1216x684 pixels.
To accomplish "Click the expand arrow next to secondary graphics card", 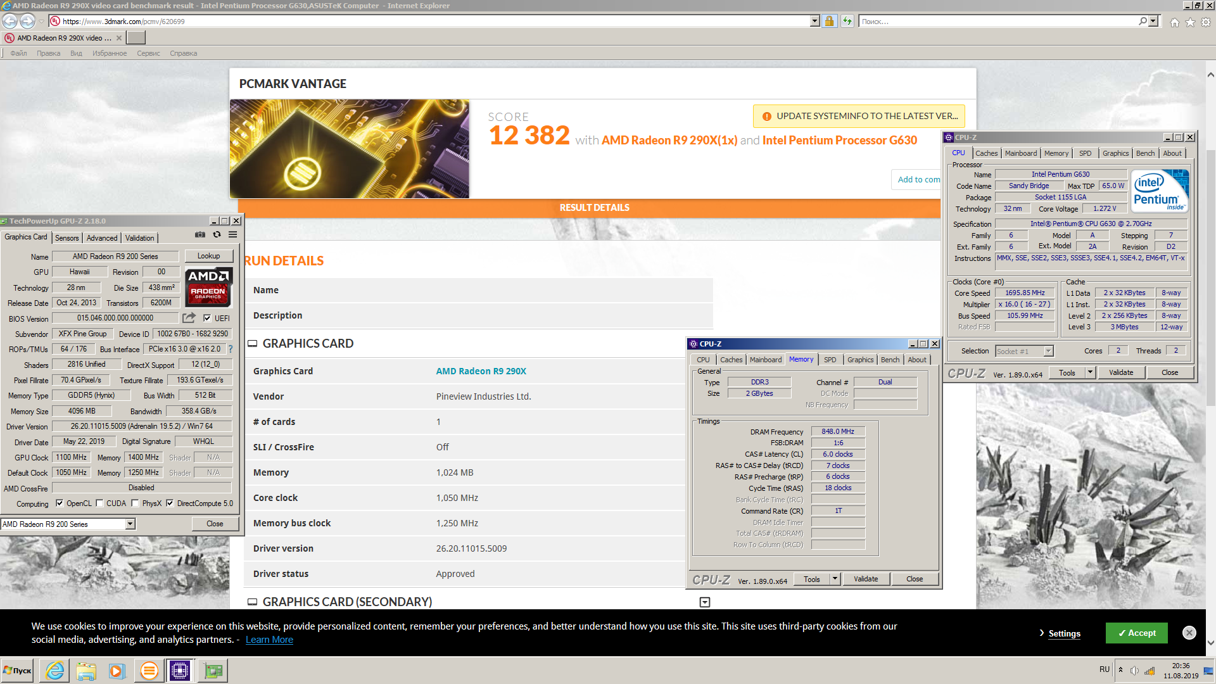I will coord(705,602).
